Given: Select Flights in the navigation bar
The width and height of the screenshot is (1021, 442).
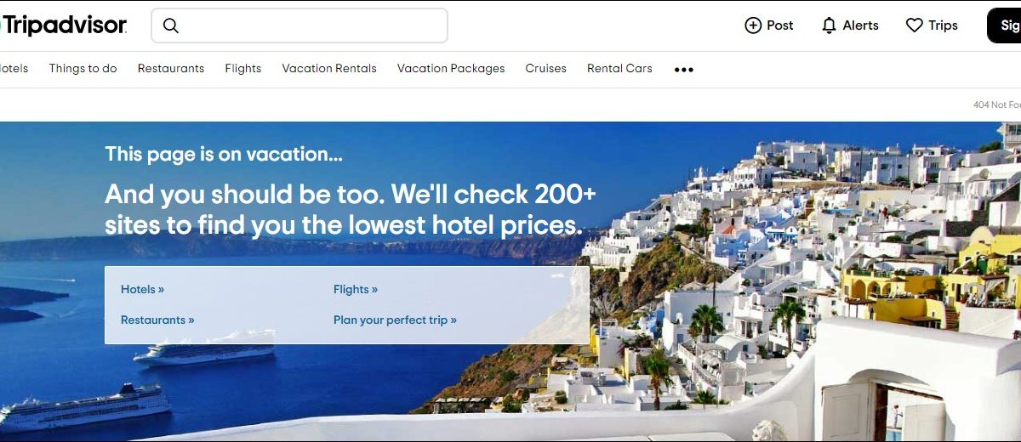Looking at the screenshot, I should click(243, 69).
